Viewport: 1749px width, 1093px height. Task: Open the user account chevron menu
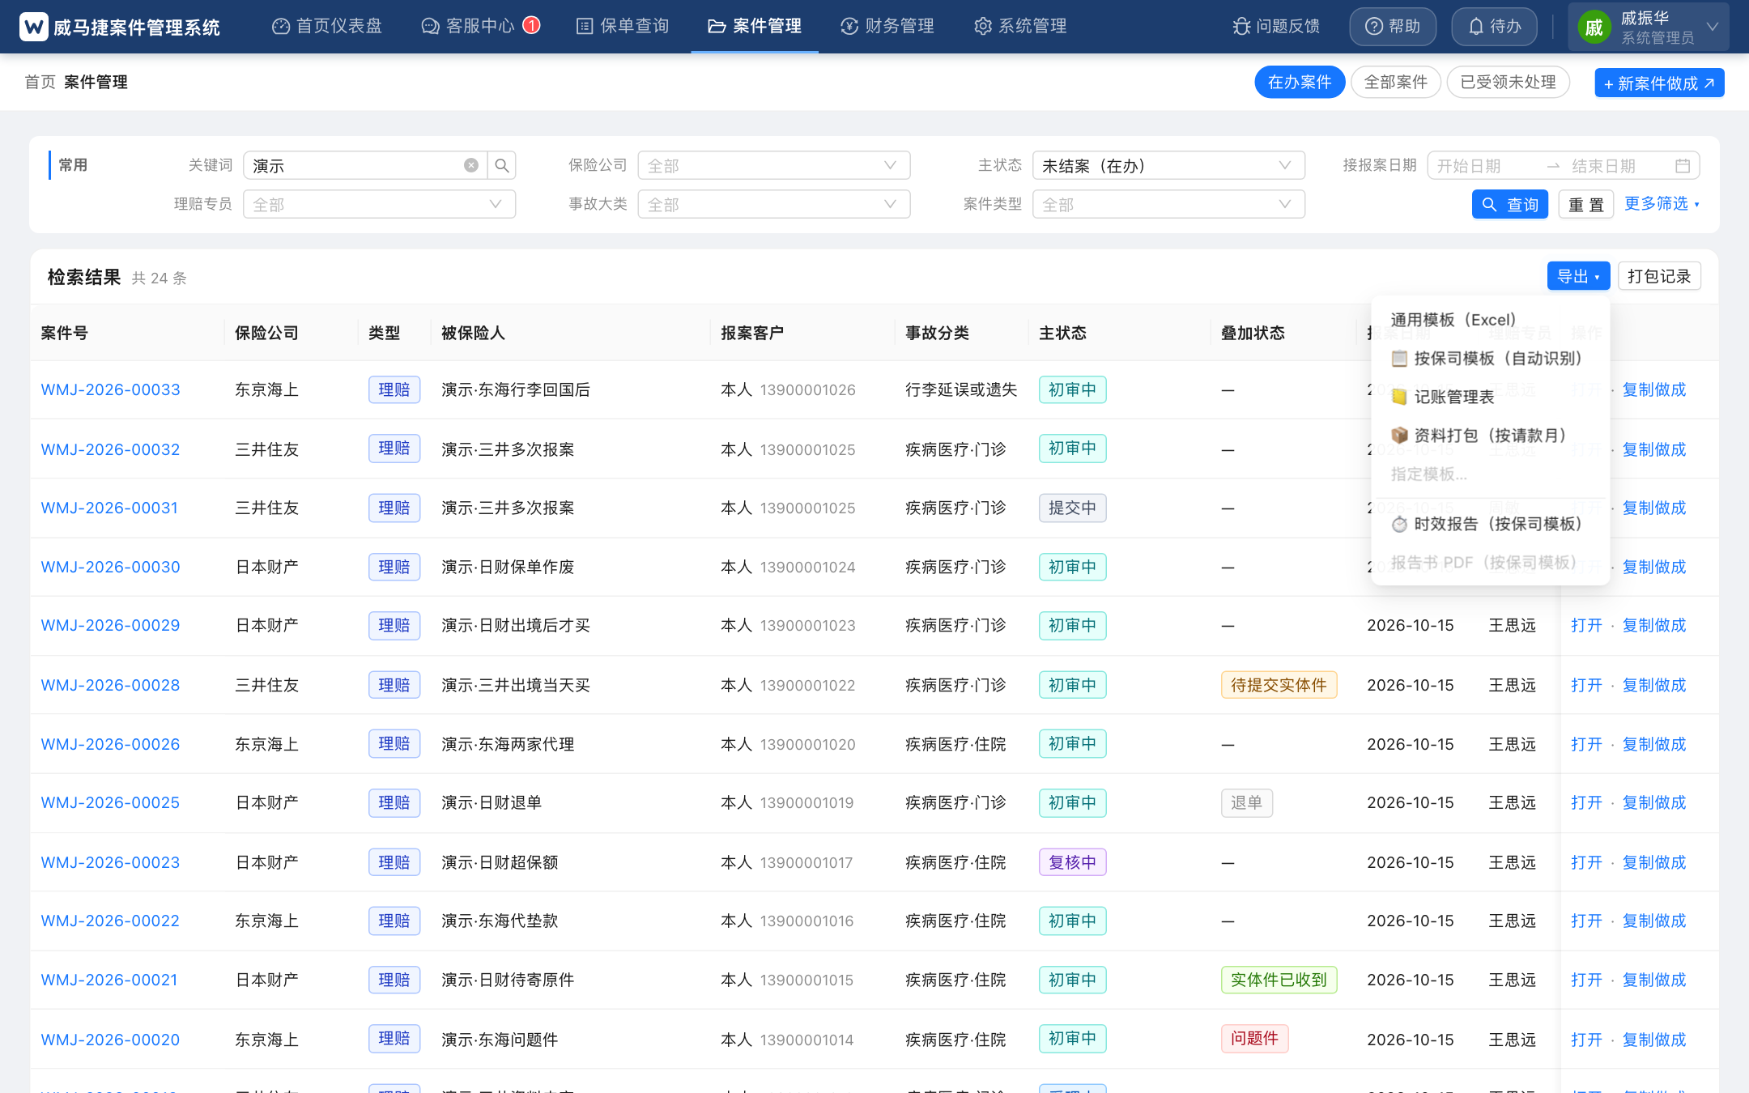(x=1713, y=27)
